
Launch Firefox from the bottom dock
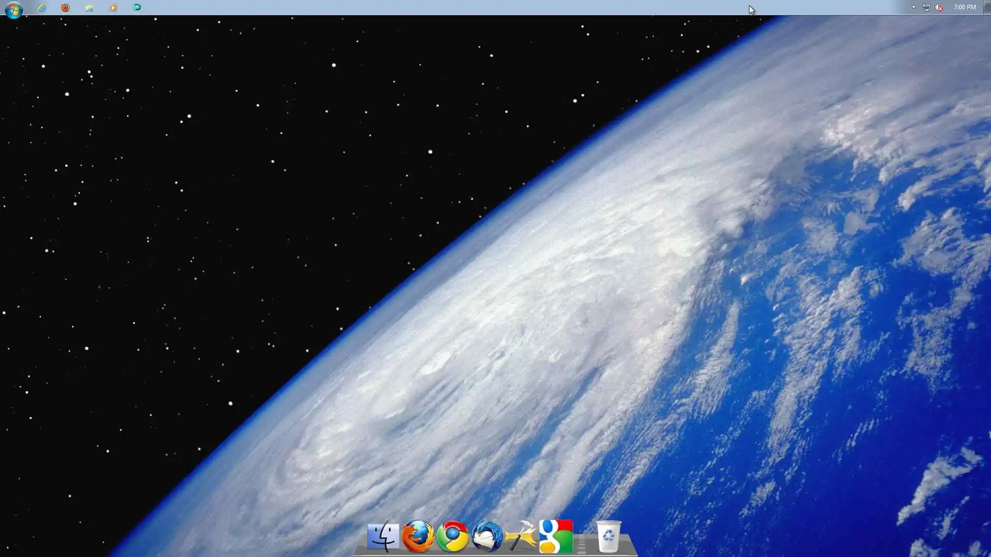point(418,536)
